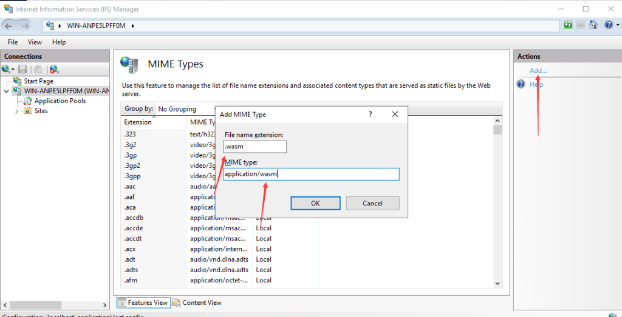Viewport: 622px width, 317px height.
Task: Collapse the WIN-ANPE5LPFF0M server node
Action: pos(6,91)
